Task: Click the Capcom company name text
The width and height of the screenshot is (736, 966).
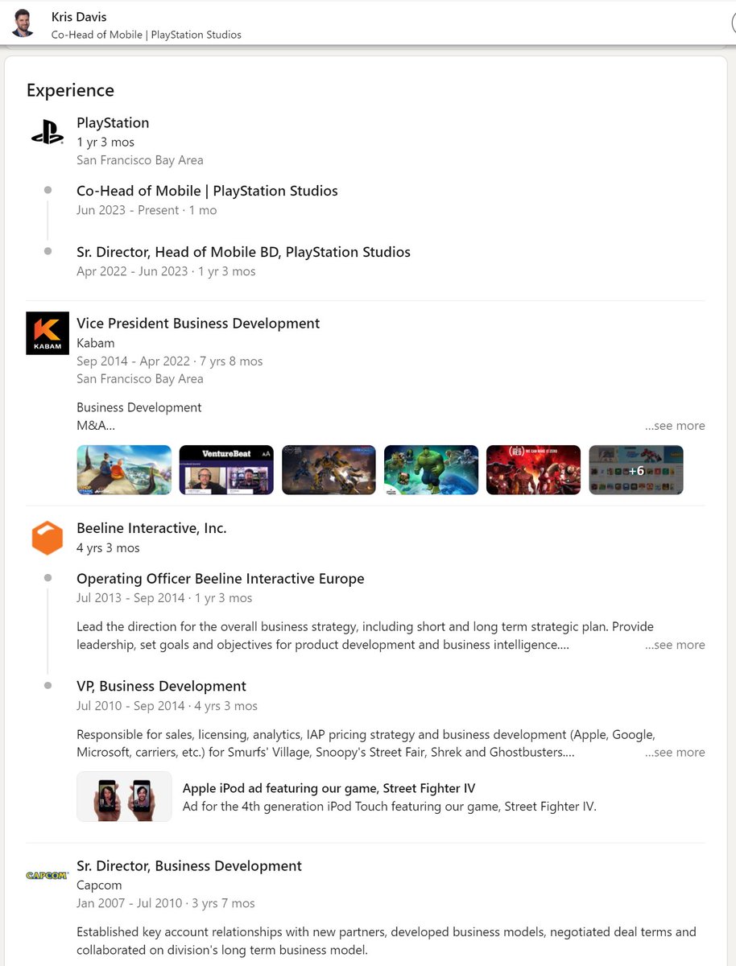Action: (x=99, y=885)
